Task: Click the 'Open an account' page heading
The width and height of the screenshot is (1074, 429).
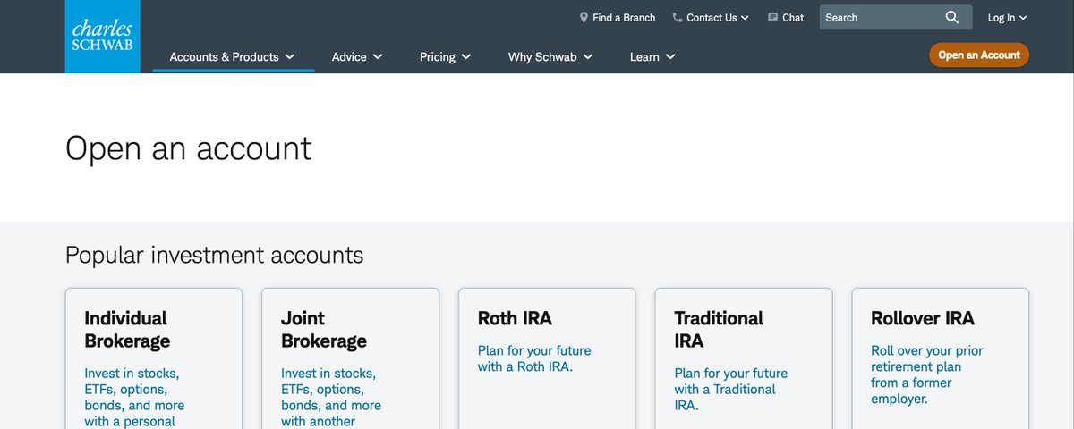Action: tap(189, 147)
